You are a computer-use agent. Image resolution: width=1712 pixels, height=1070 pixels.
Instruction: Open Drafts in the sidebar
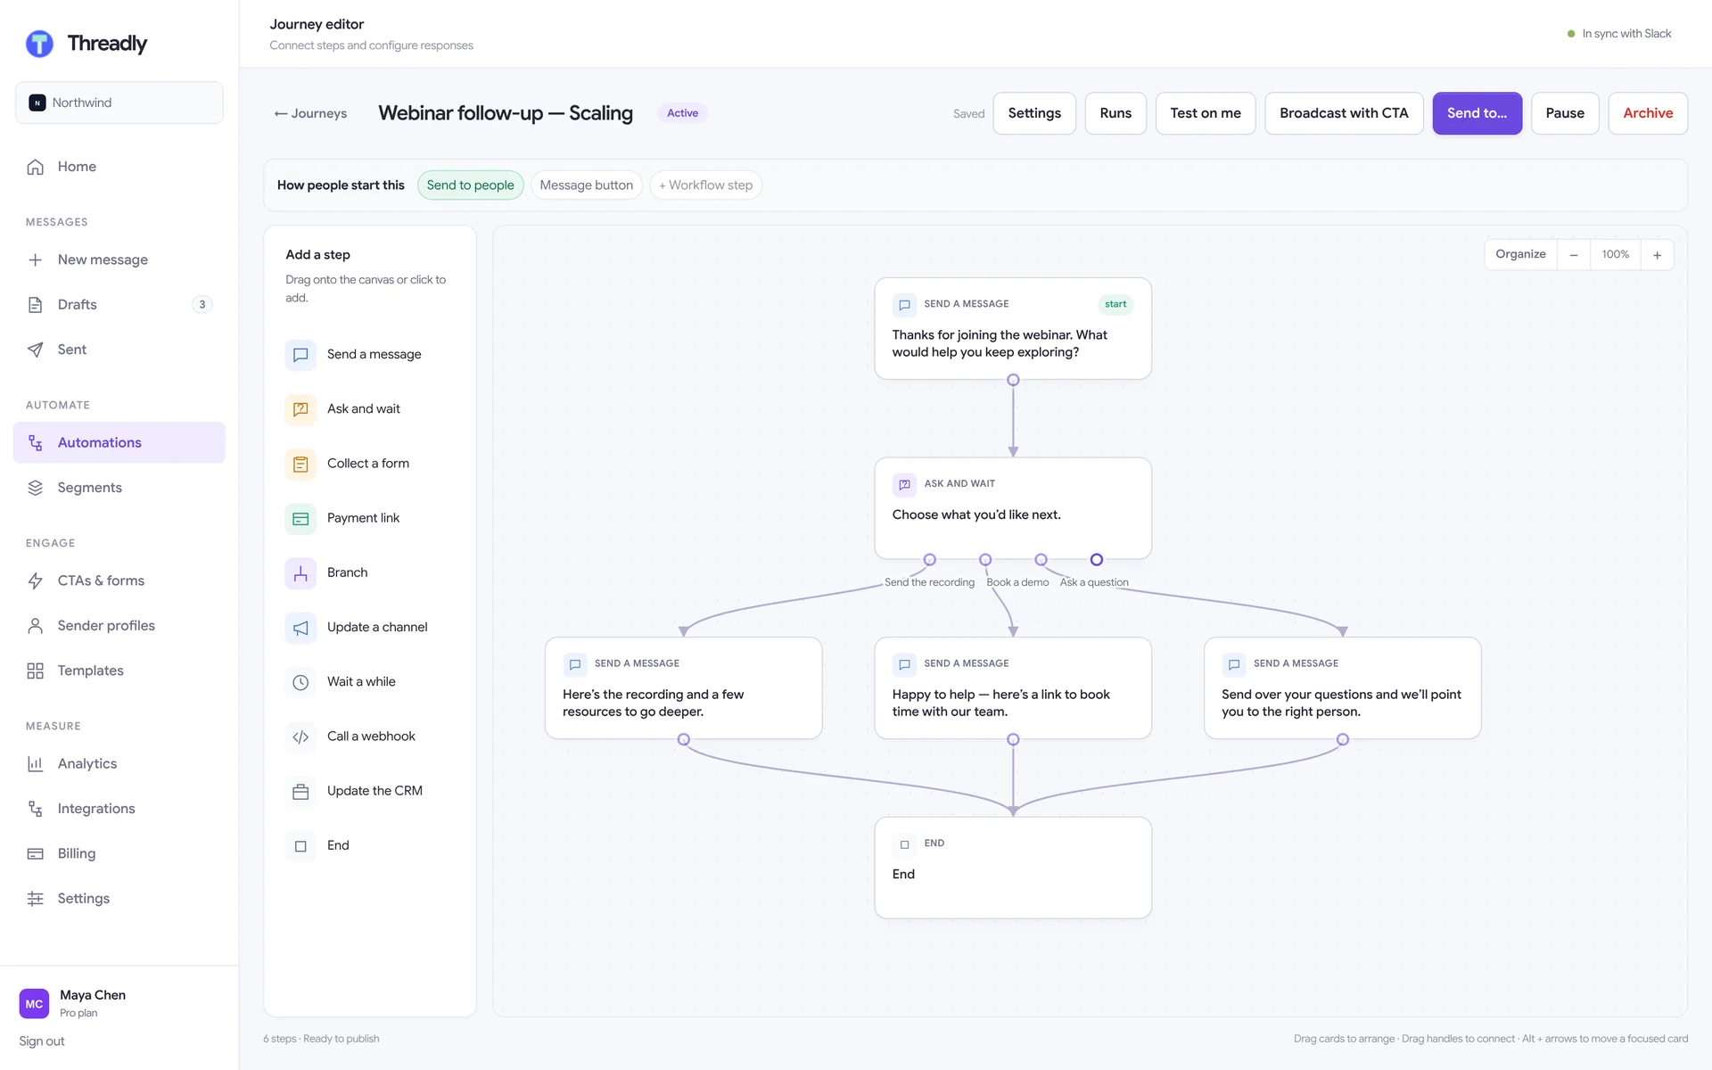pyautogui.click(x=119, y=305)
